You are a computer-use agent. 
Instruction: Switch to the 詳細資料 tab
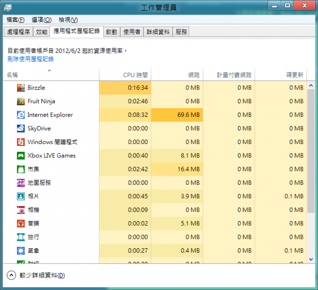pos(158,32)
